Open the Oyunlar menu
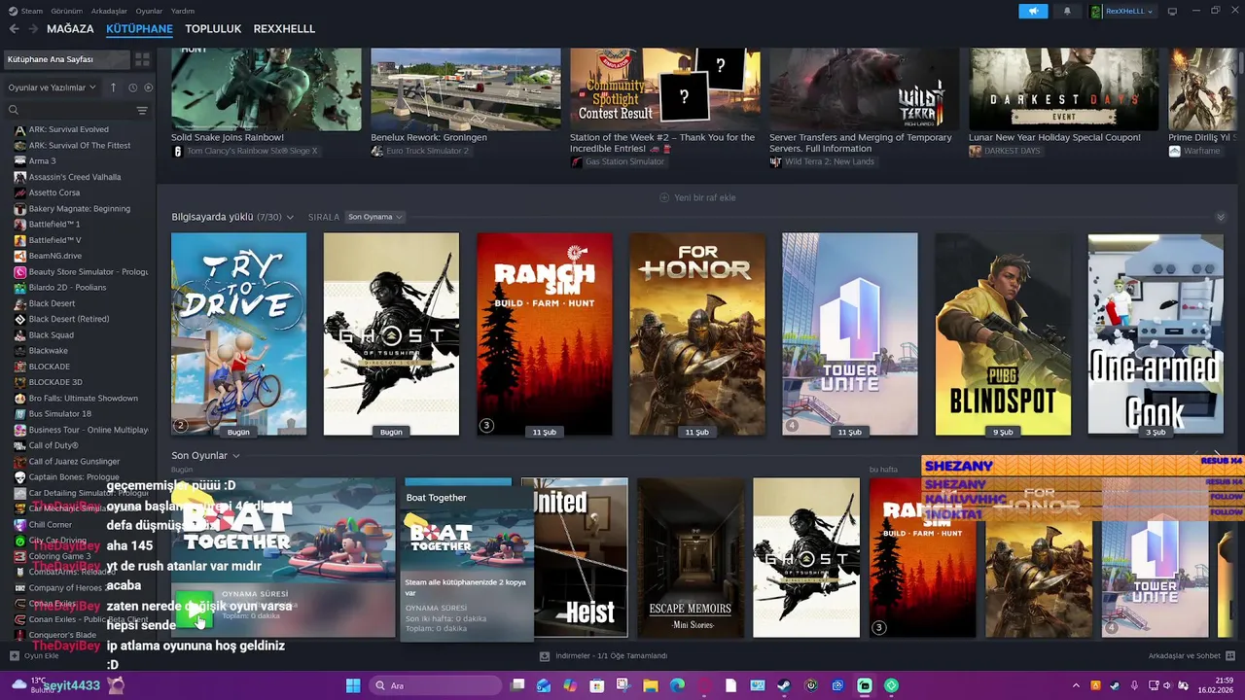 pos(149,11)
